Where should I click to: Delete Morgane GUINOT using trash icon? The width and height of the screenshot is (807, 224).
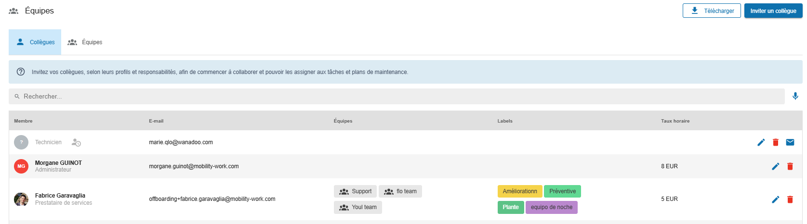[x=790, y=166]
